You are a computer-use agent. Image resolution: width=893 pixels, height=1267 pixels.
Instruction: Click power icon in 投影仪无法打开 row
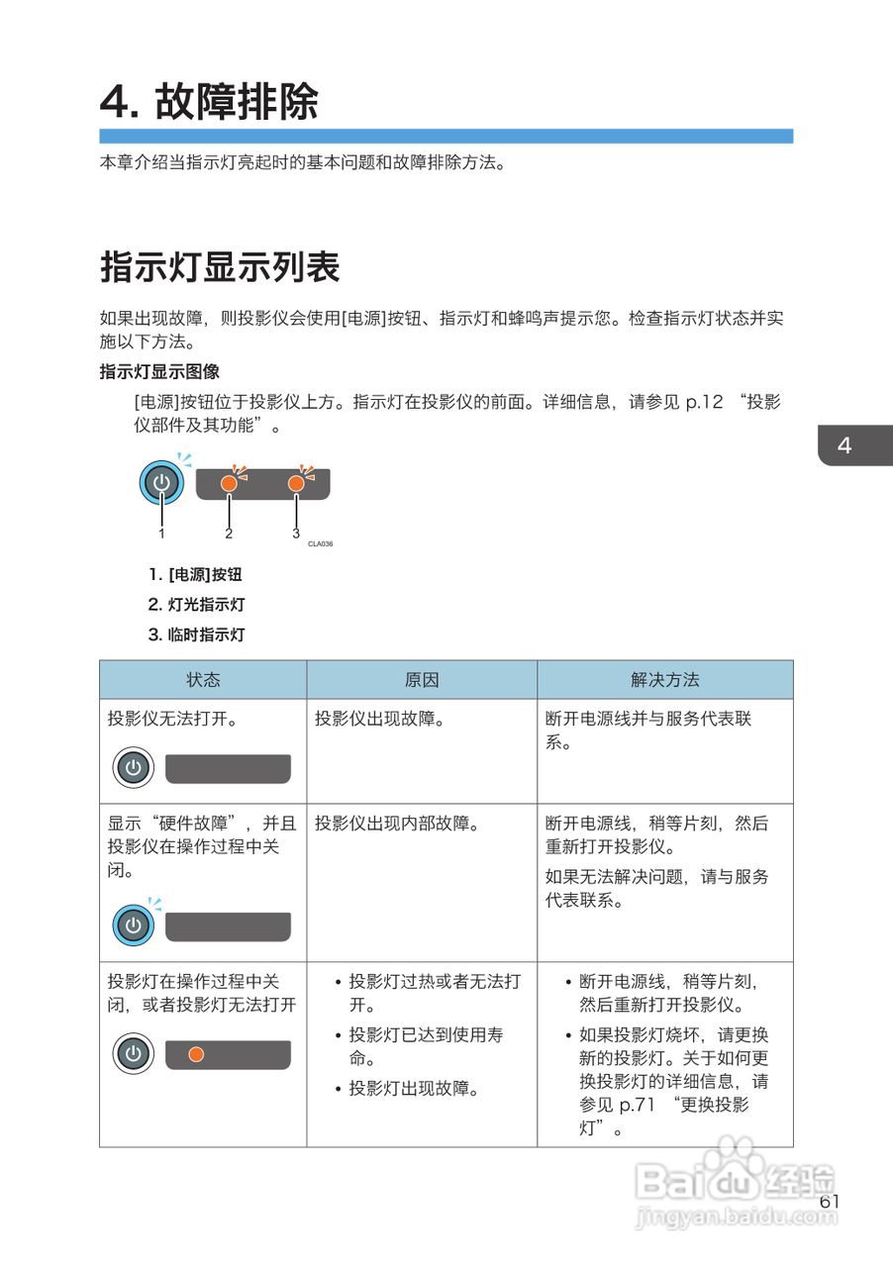click(x=134, y=768)
